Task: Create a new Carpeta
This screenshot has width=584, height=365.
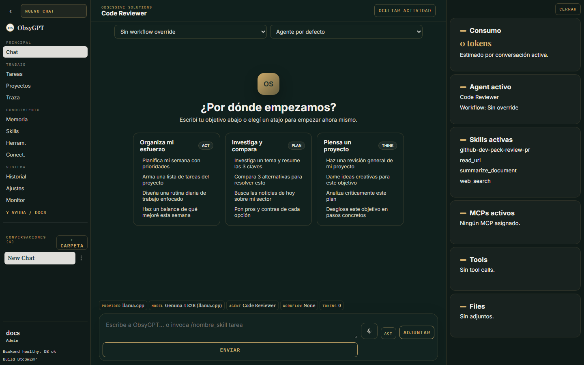Action: point(72,243)
